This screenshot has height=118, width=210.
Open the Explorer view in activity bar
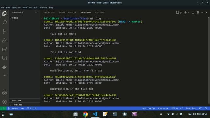tap(4, 14)
